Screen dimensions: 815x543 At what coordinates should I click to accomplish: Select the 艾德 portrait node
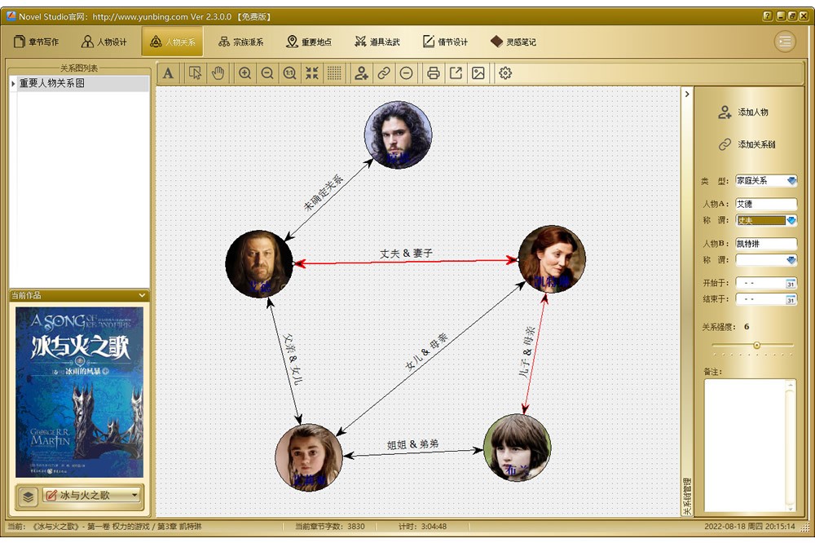pos(259,264)
